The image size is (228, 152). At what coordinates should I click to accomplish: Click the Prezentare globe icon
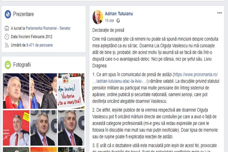pos(8,14)
